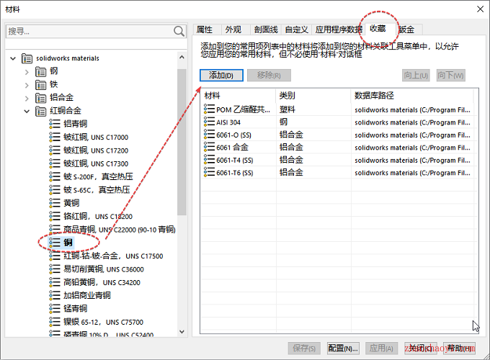Click the 向下(W) button
Screen dimensions: 490x360
tap(450, 76)
